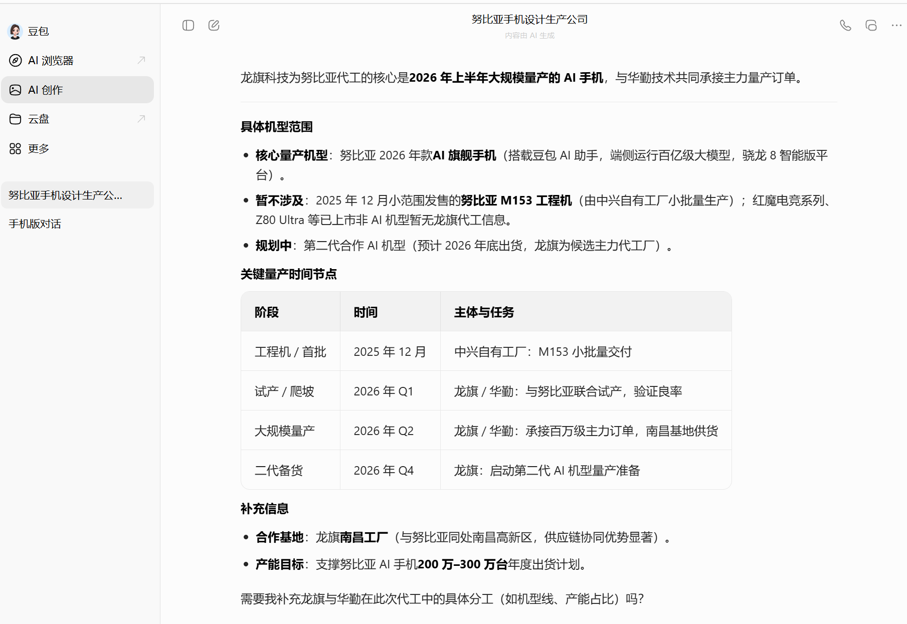
Task: Start a new chat with the edit icon
Action: (214, 26)
